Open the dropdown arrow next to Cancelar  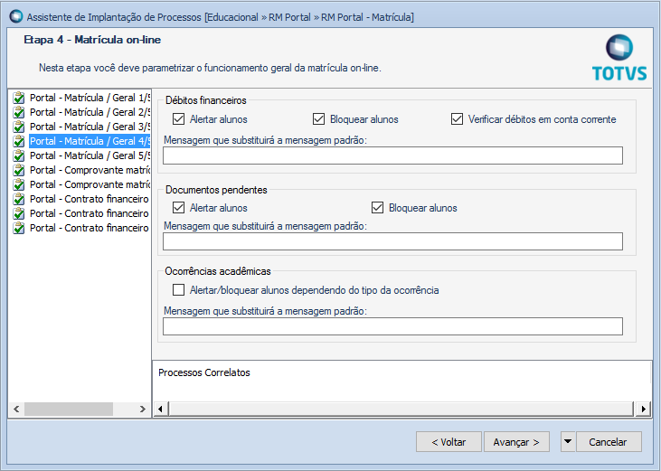click(568, 441)
